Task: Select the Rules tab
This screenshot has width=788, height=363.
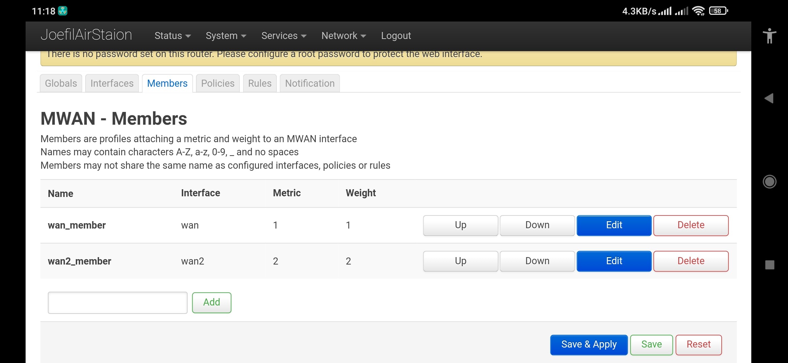Action: pos(259,83)
